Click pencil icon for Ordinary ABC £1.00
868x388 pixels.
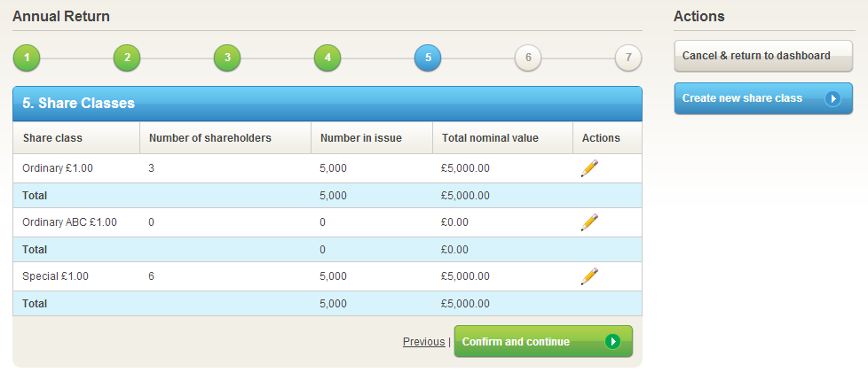point(589,222)
